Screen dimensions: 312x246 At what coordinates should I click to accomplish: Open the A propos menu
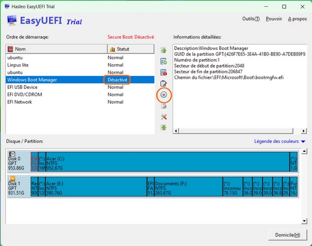click(296, 19)
